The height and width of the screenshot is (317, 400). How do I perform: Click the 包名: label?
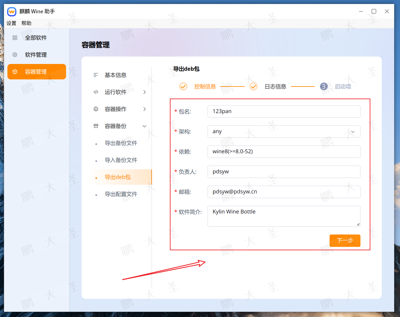(x=185, y=112)
